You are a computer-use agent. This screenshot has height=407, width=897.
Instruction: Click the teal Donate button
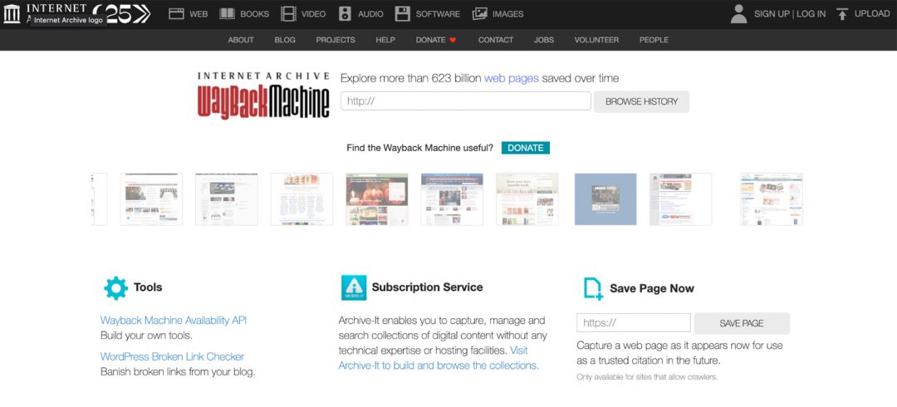click(x=525, y=148)
